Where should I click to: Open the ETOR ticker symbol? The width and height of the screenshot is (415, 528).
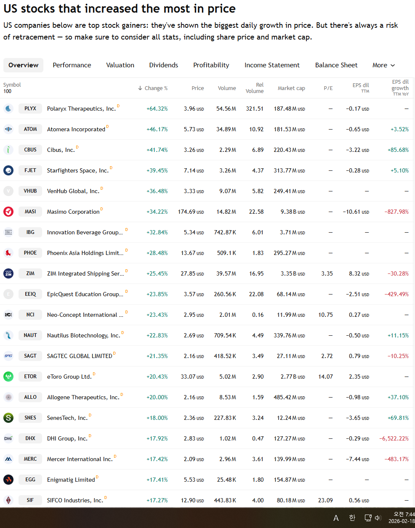pos(30,377)
